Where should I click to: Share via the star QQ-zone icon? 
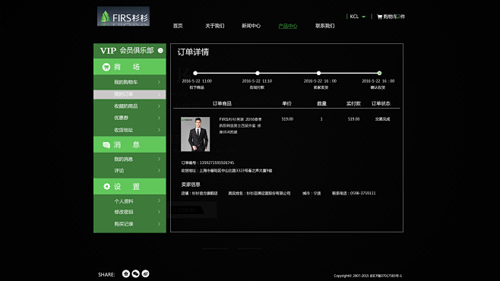click(126, 273)
